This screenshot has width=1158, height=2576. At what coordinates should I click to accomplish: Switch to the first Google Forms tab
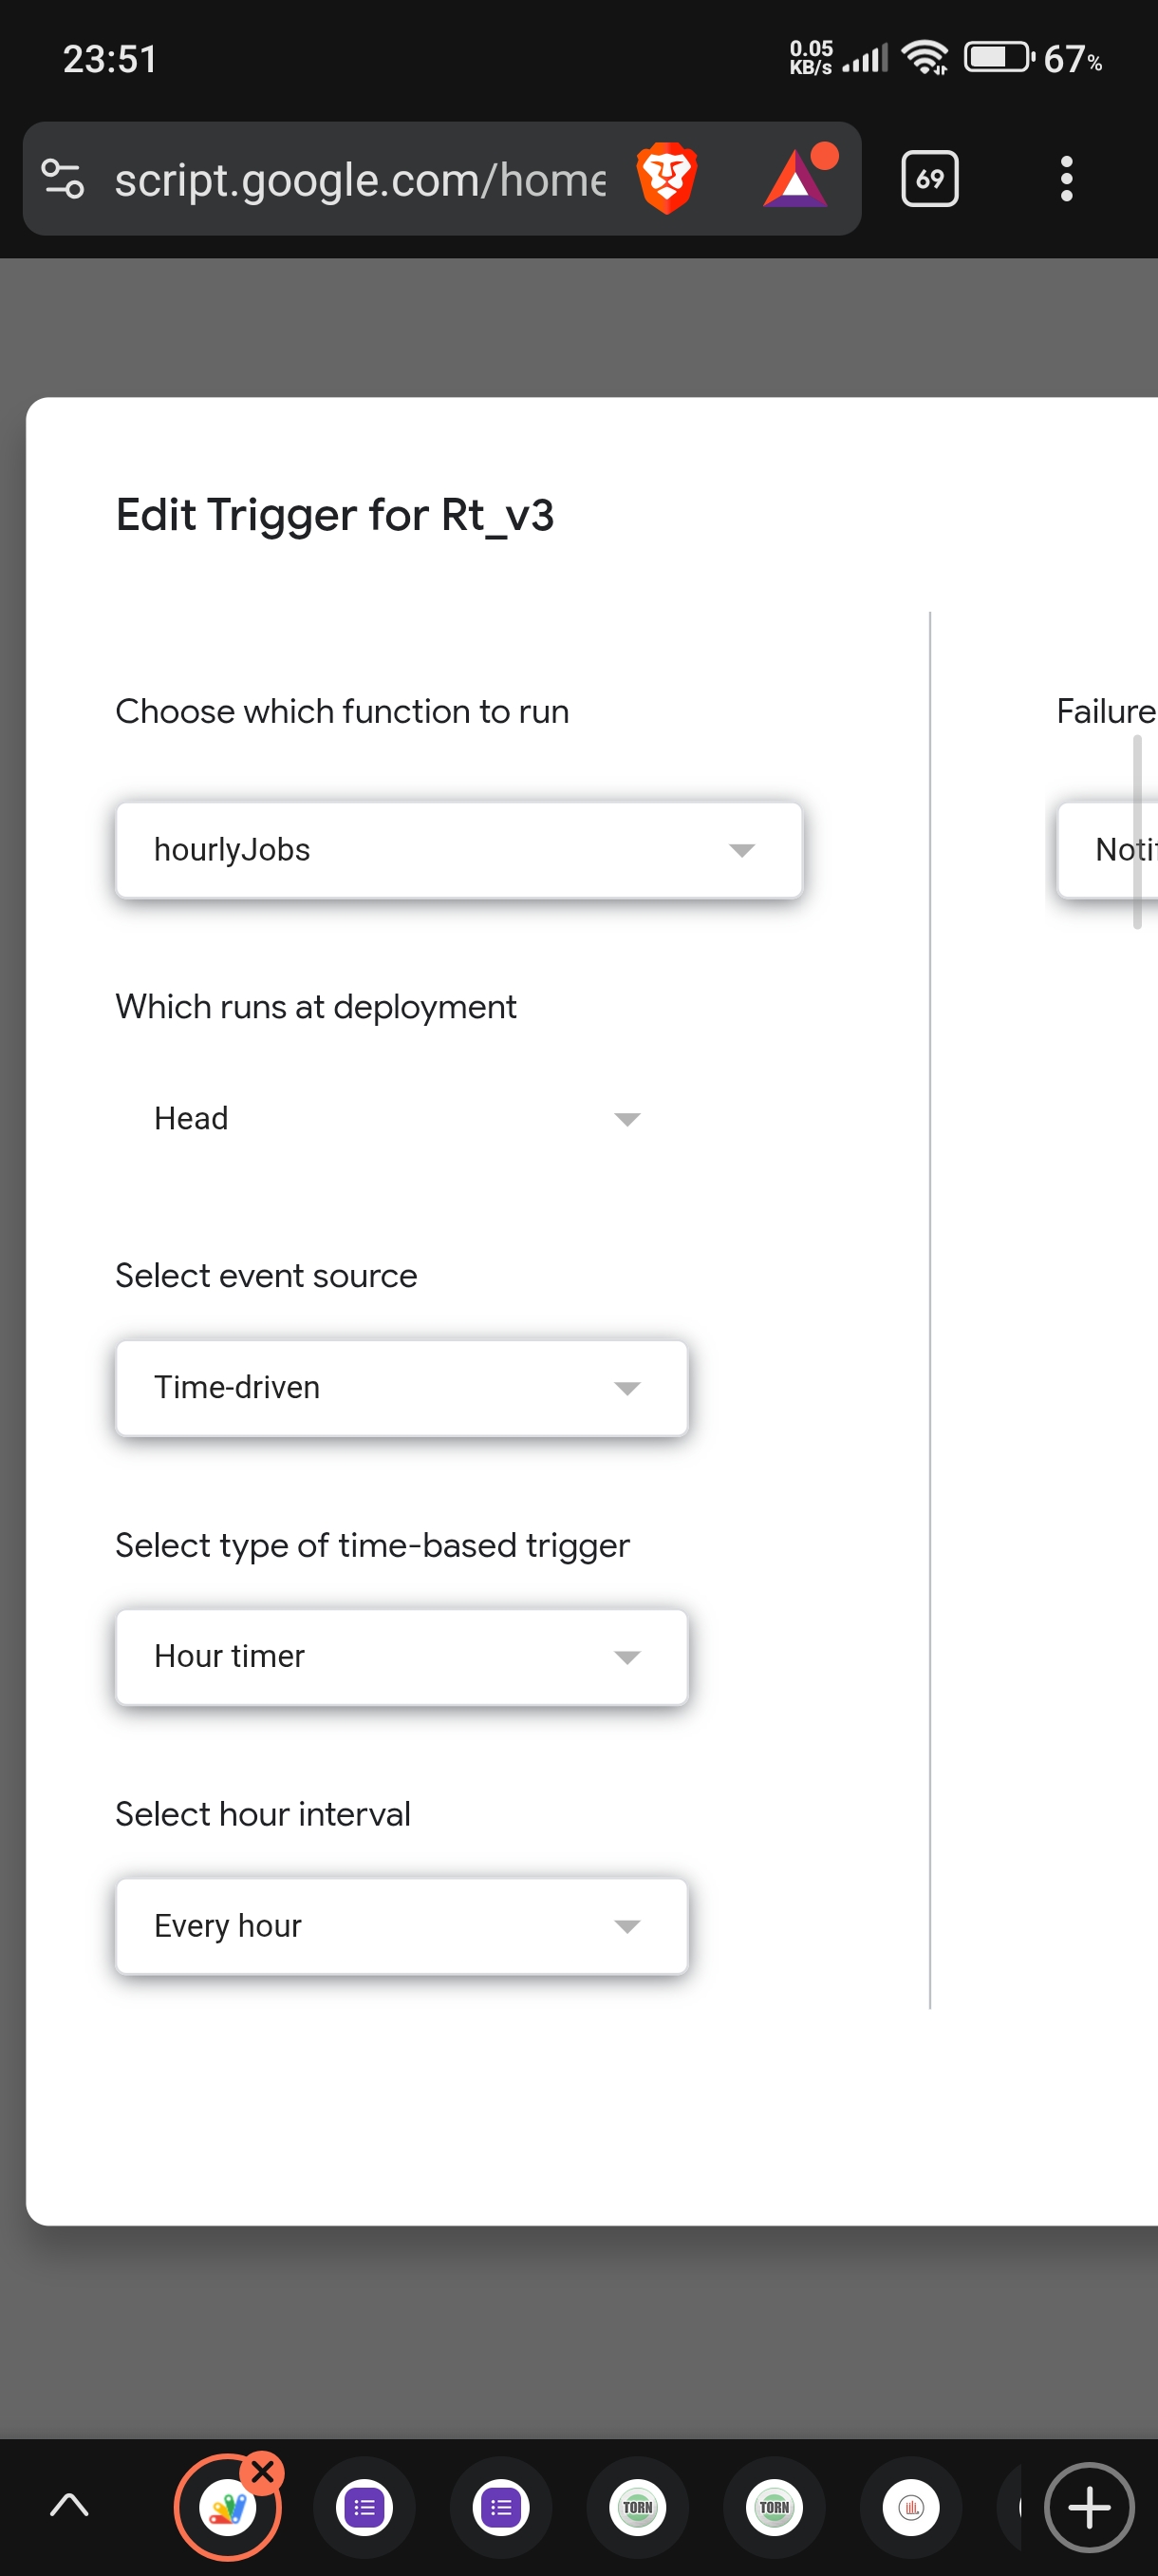coord(364,2506)
